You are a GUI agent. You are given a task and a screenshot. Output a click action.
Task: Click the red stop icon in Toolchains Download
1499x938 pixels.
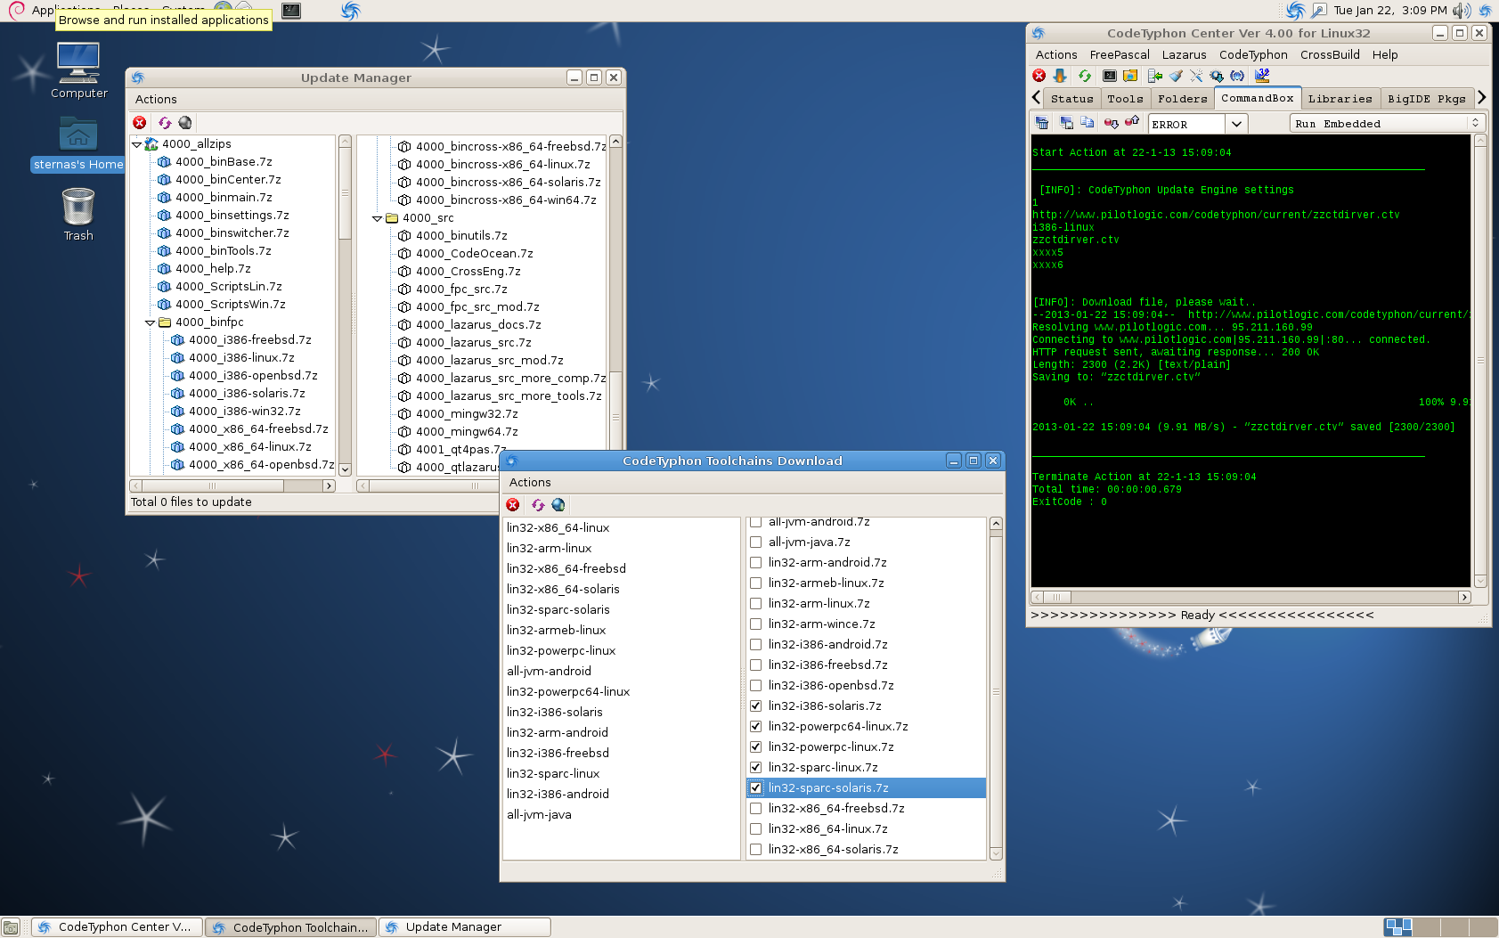513,505
